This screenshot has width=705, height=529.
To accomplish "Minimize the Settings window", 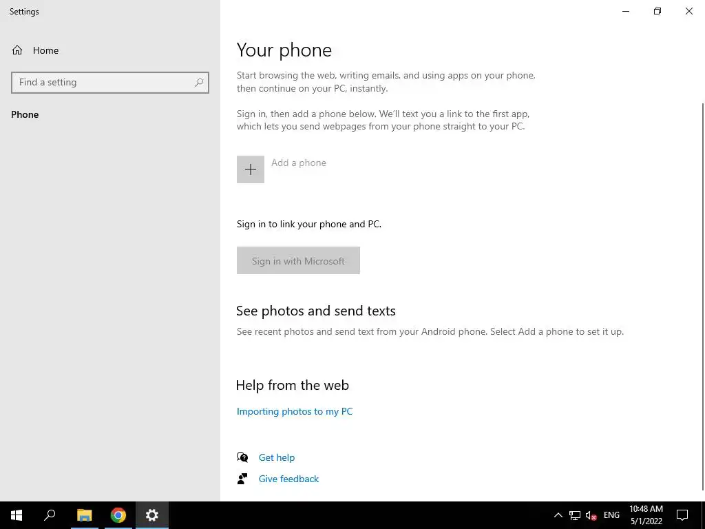I will 626,11.
